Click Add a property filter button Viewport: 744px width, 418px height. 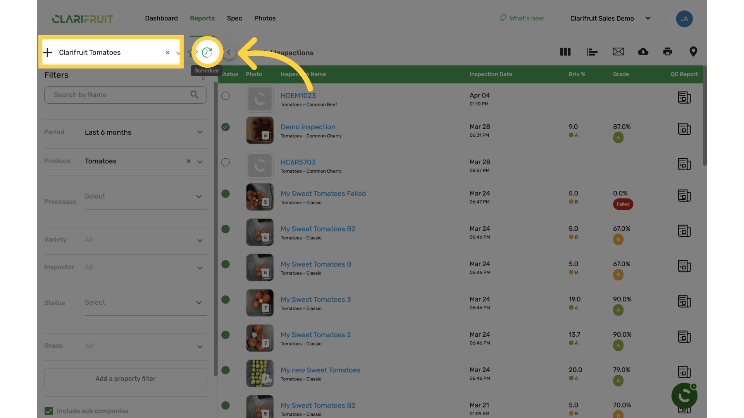click(125, 379)
